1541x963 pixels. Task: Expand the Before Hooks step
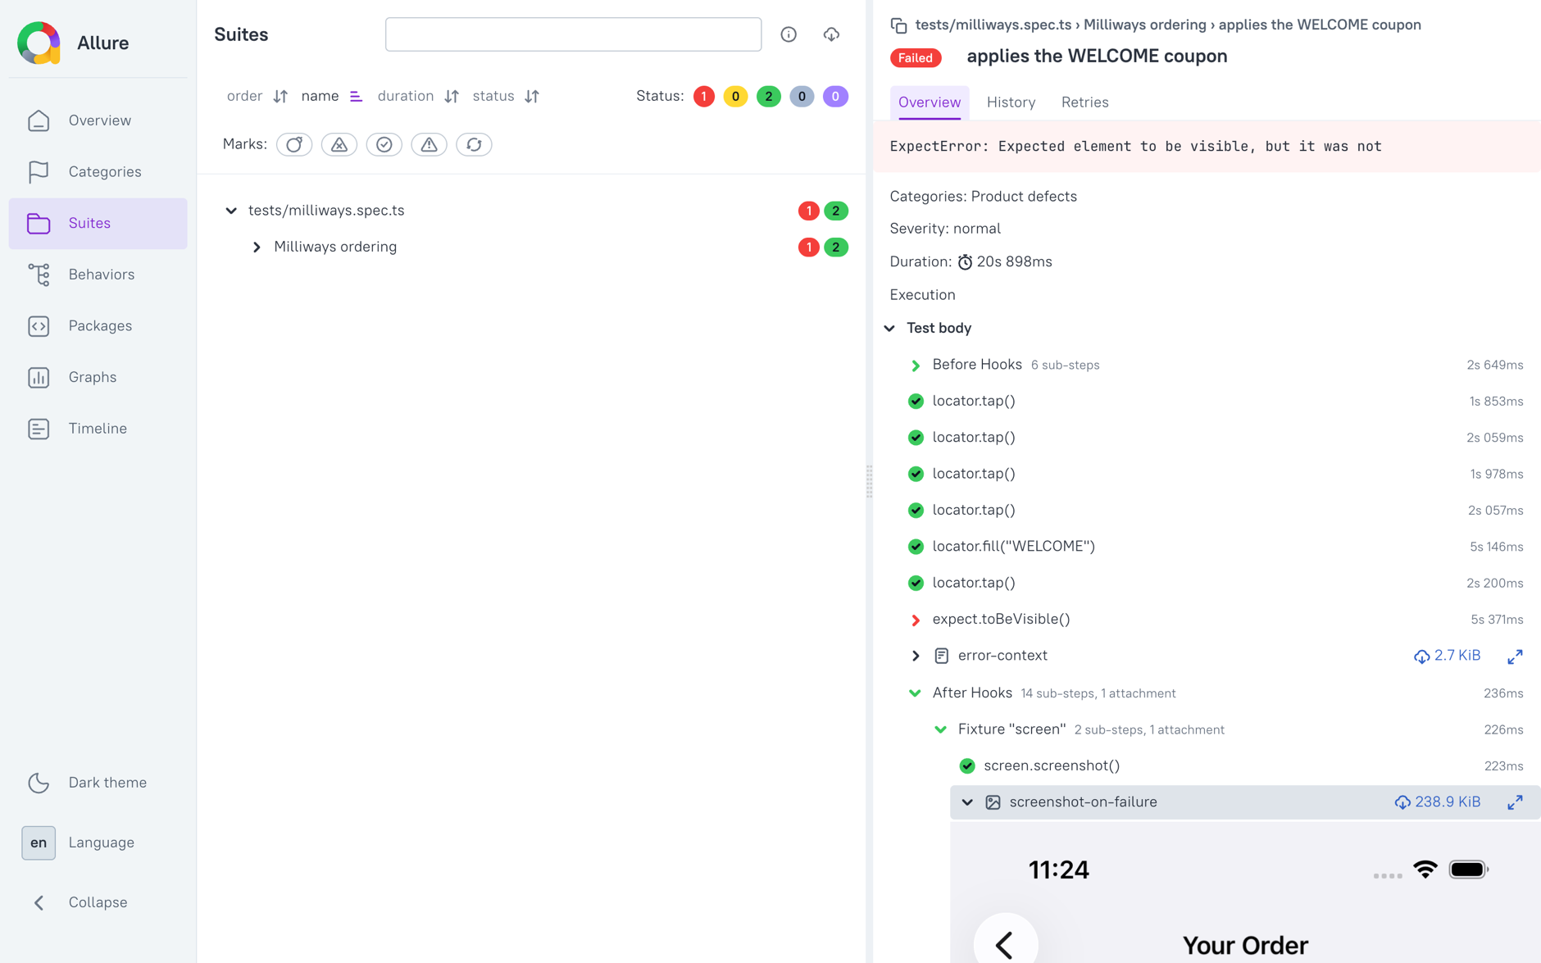pyautogui.click(x=916, y=366)
